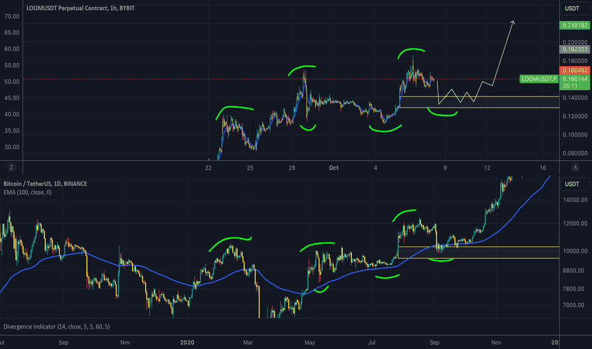Screen dimensions: 592x349
Task: Click the 0.140000 level on upper price axis
Action: click(x=575, y=98)
